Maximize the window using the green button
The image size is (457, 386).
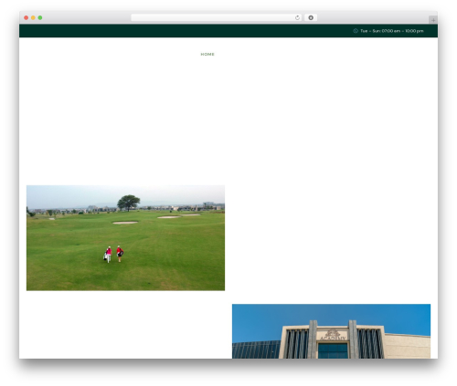[40, 17]
